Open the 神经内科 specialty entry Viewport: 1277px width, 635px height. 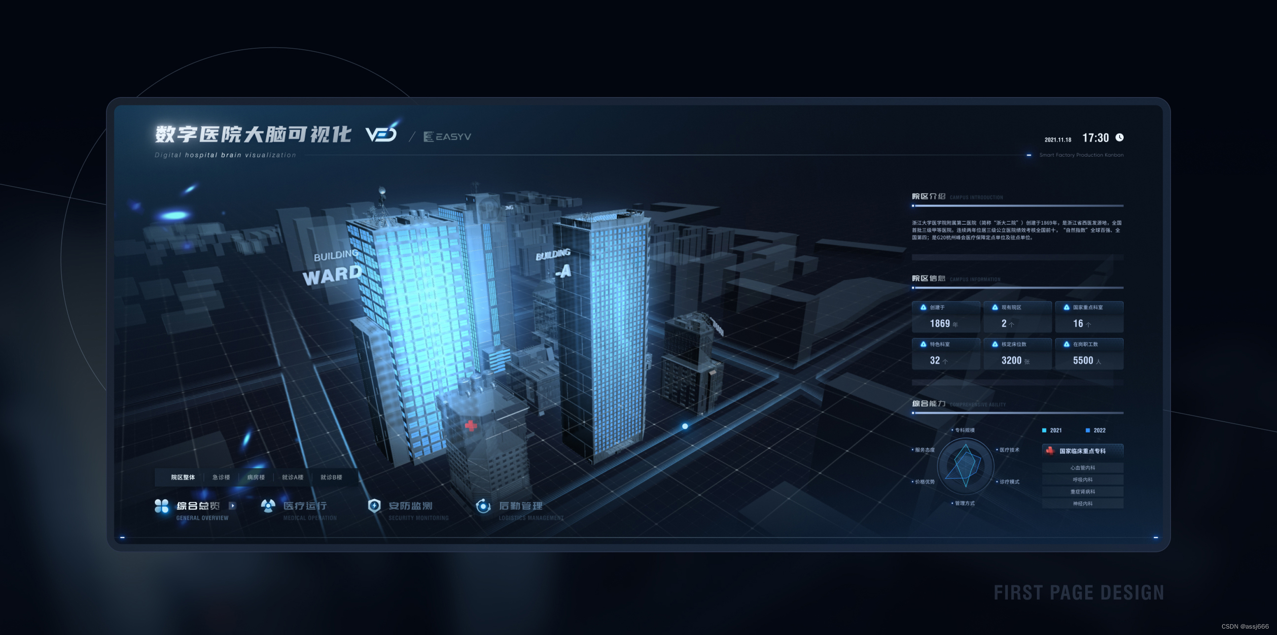point(1082,503)
